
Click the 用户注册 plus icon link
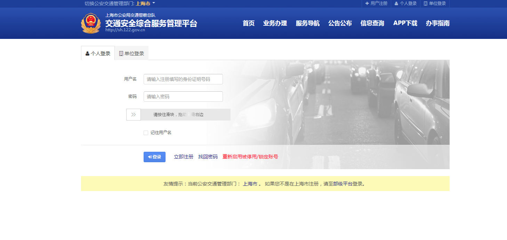376,3
